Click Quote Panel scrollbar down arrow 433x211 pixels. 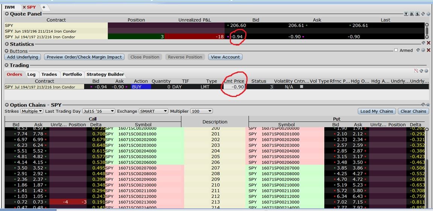[427, 37]
